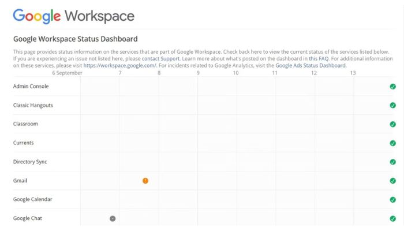
Task: Click the Classroom service name
Action: 25,124
